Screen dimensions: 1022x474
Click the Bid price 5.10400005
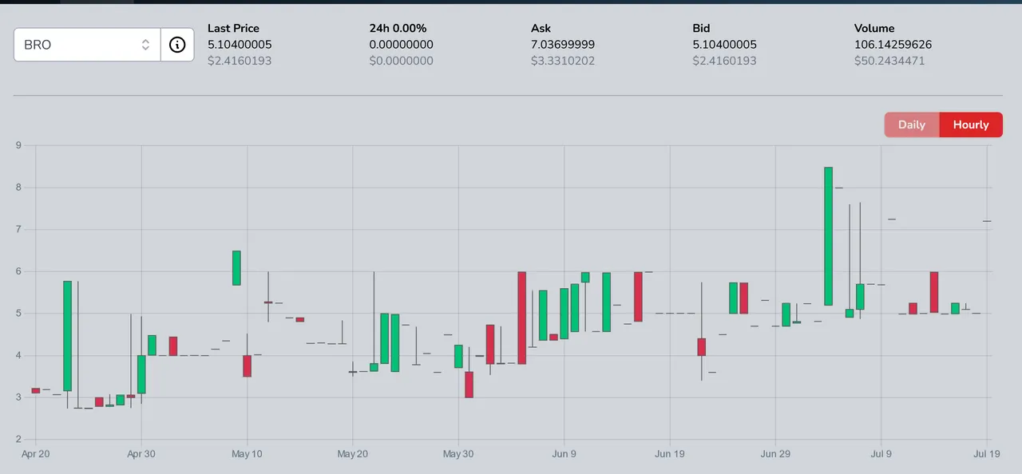point(724,45)
